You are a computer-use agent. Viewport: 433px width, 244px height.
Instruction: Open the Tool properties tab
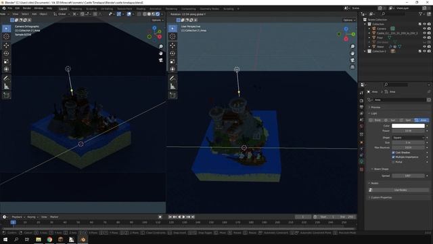coord(361,93)
